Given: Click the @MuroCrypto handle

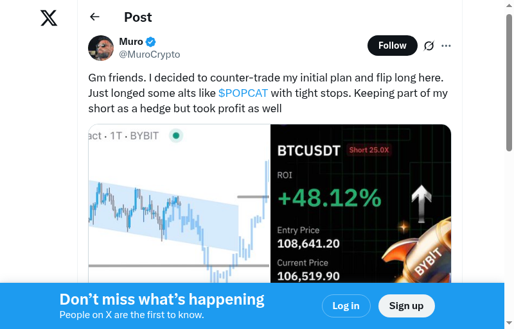Looking at the screenshot, I should pyautogui.click(x=150, y=55).
